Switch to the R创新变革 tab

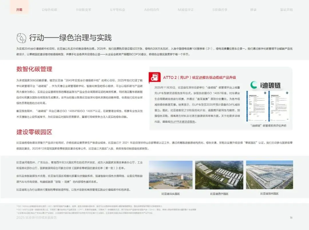point(84,10)
